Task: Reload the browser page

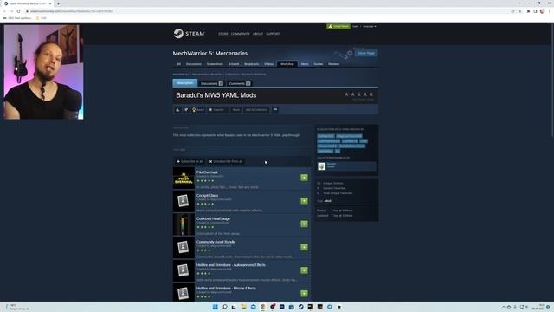Action: pos(18,11)
